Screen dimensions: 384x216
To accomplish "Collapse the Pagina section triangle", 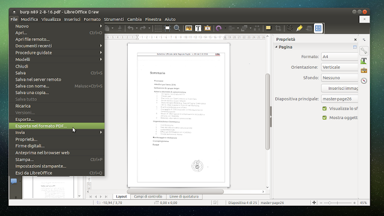I will coord(276,47).
